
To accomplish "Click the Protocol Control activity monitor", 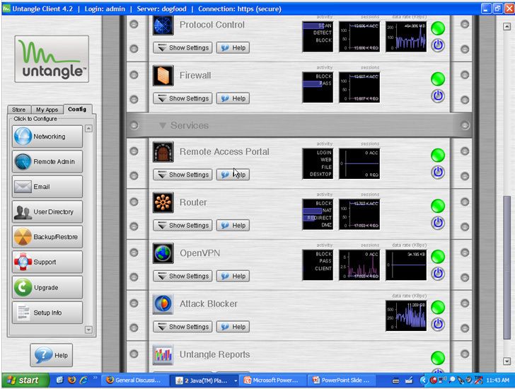I will (318, 37).
